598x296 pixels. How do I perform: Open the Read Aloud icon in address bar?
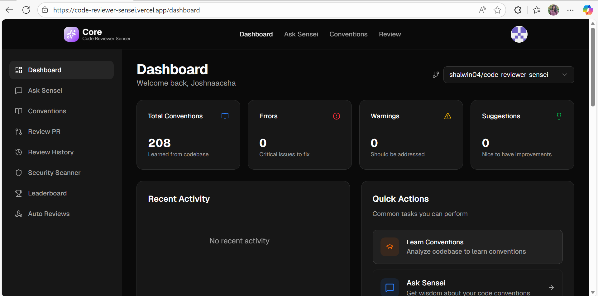pyautogui.click(x=482, y=10)
